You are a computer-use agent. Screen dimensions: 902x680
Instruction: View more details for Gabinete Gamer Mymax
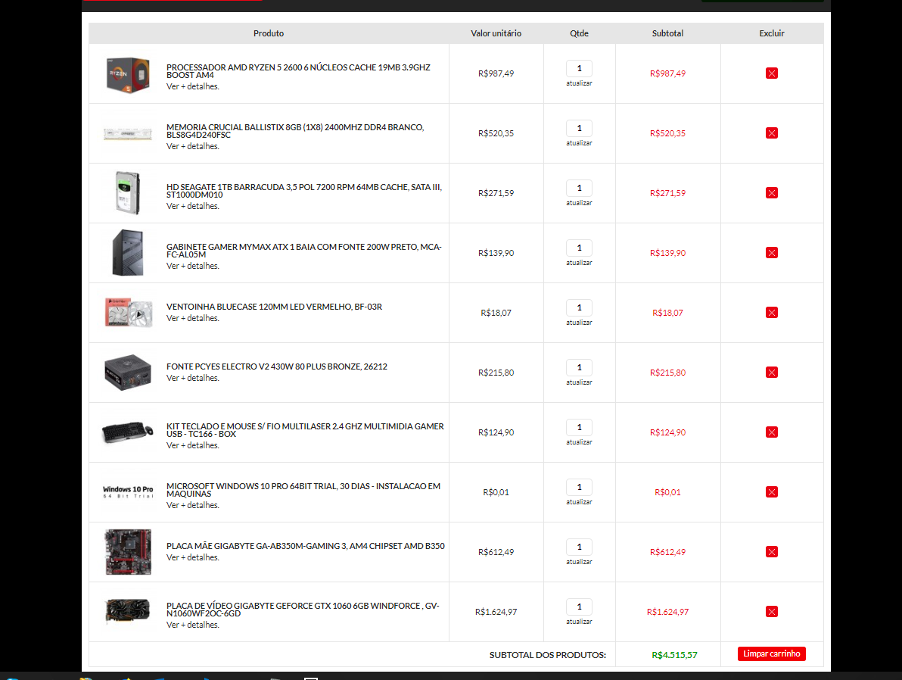[x=193, y=266]
